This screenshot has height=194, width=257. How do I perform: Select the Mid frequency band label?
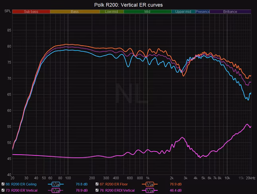(147, 12)
